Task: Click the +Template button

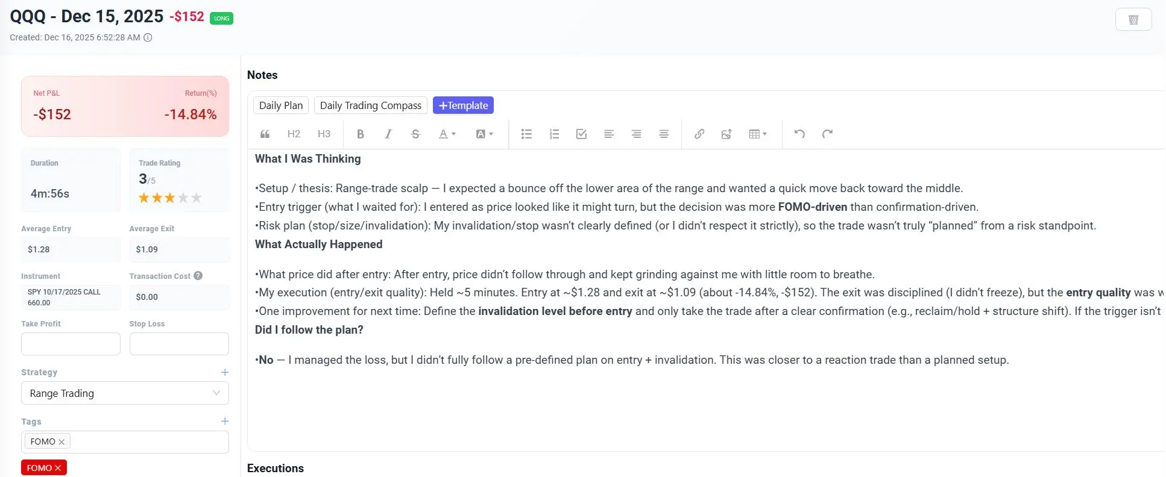Action: click(463, 105)
